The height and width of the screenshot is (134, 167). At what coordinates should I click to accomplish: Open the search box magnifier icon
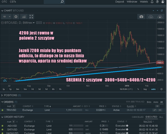[x=62, y=2]
